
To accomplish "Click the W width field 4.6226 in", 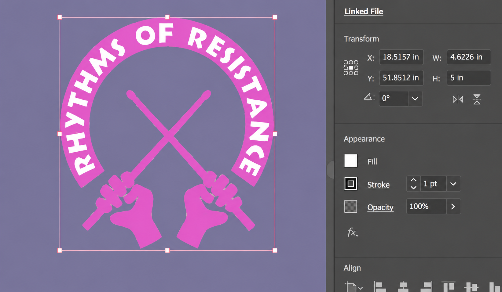I will click(x=469, y=57).
